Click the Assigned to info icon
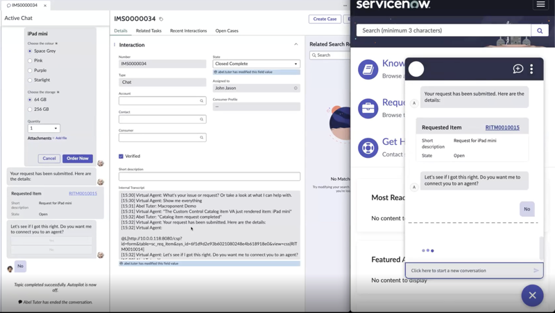The image size is (555, 313). point(296,88)
